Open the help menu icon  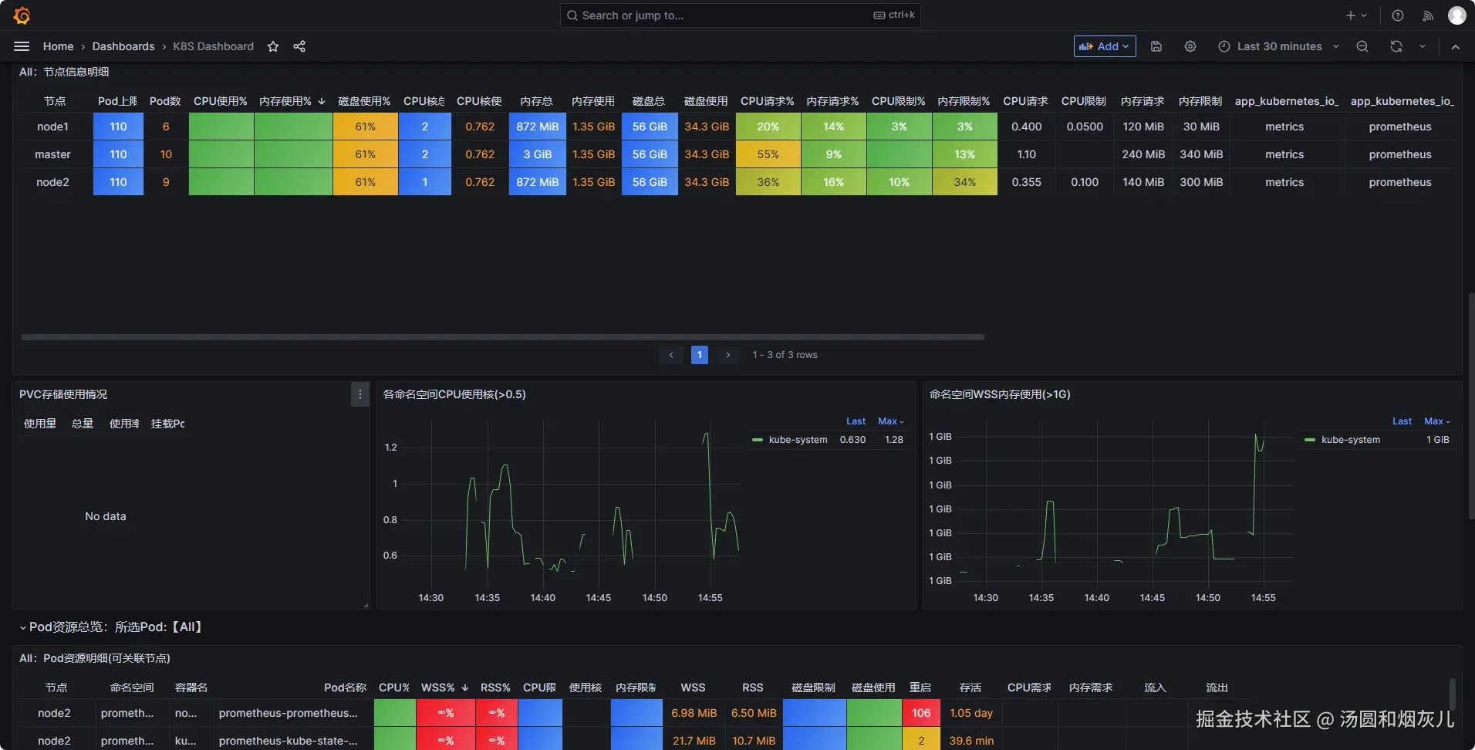coord(1398,15)
